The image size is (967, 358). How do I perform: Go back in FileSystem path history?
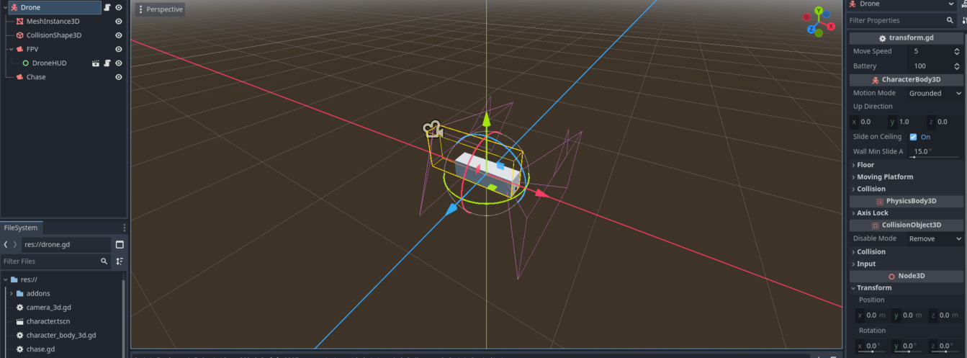click(6, 245)
